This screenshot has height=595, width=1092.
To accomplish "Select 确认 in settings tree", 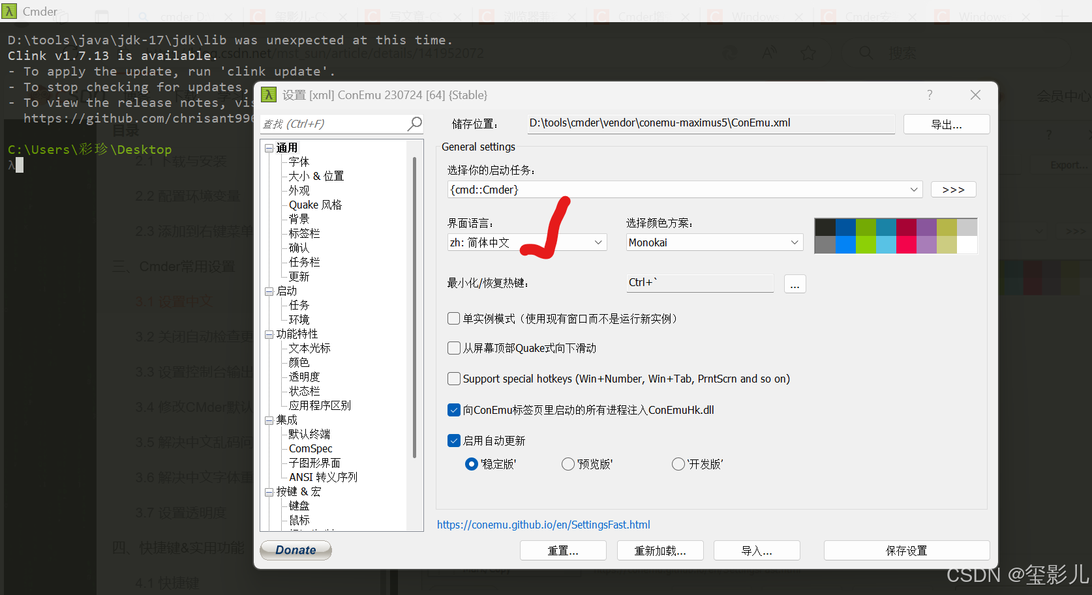I will coord(299,248).
